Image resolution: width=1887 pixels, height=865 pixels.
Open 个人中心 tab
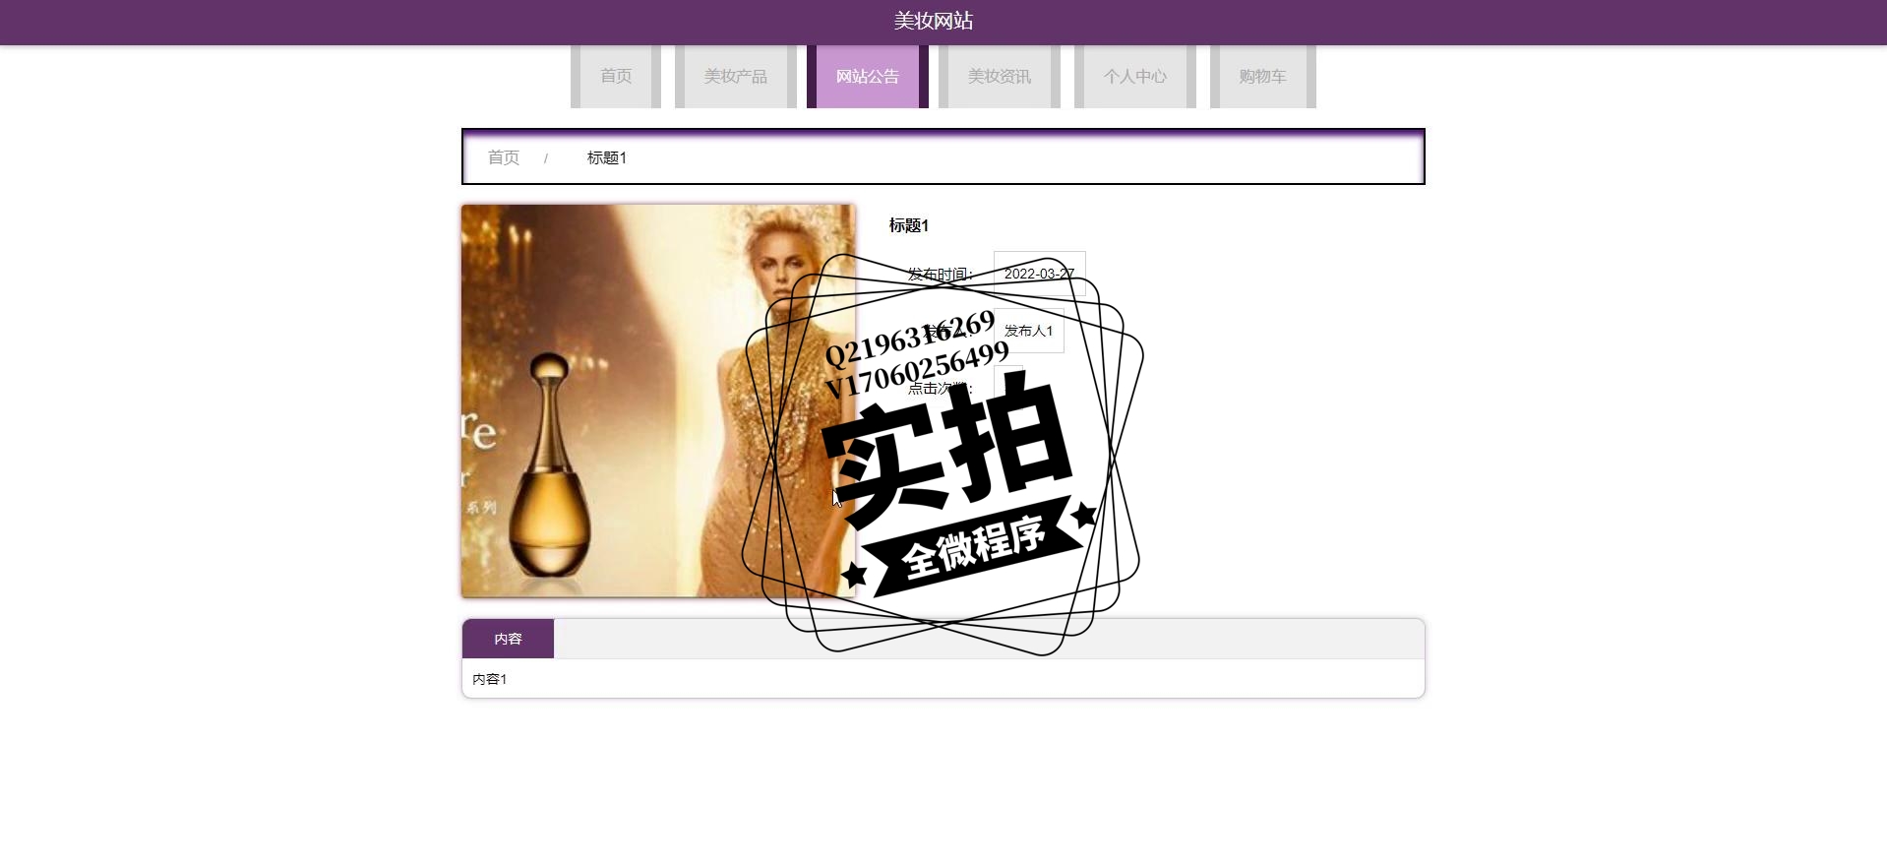point(1135,77)
